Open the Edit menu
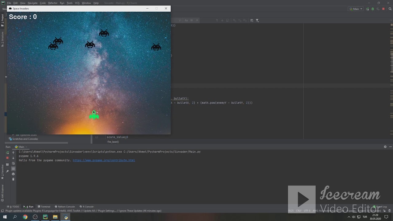Screen dimensions: 393x221 15,3
